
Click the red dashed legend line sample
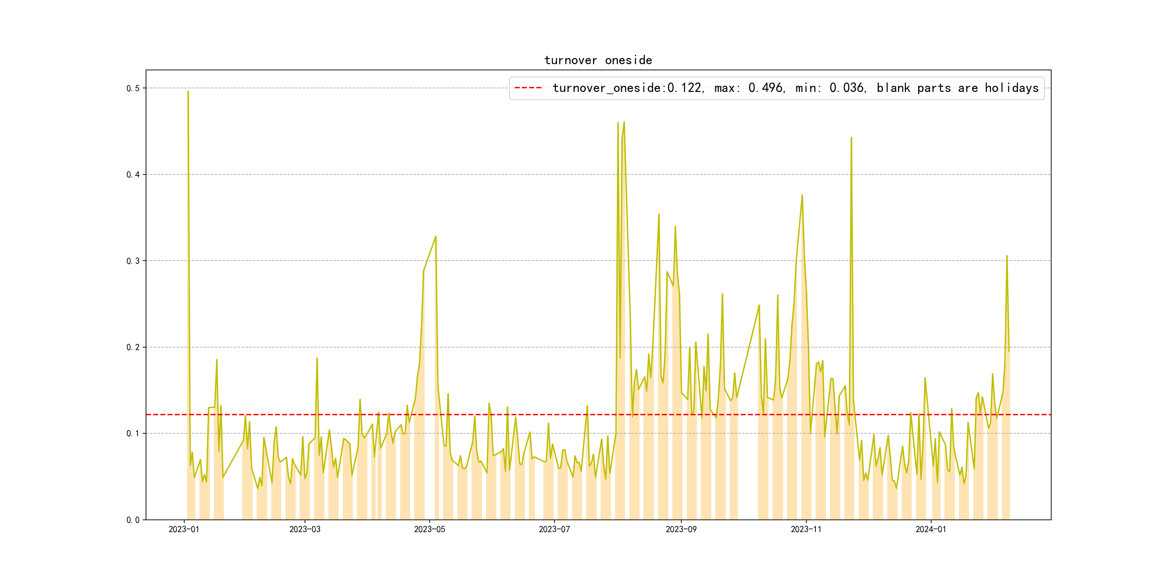pyautogui.click(x=528, y=88)
